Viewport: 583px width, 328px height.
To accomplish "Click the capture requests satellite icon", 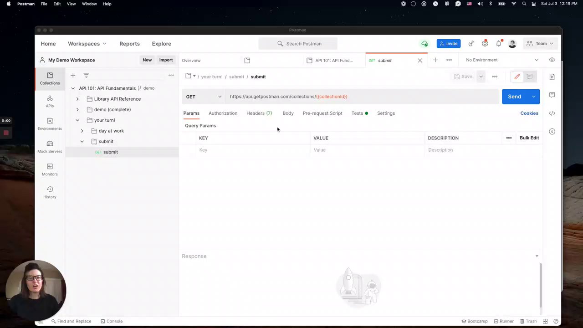I will (x=471, y=44).
